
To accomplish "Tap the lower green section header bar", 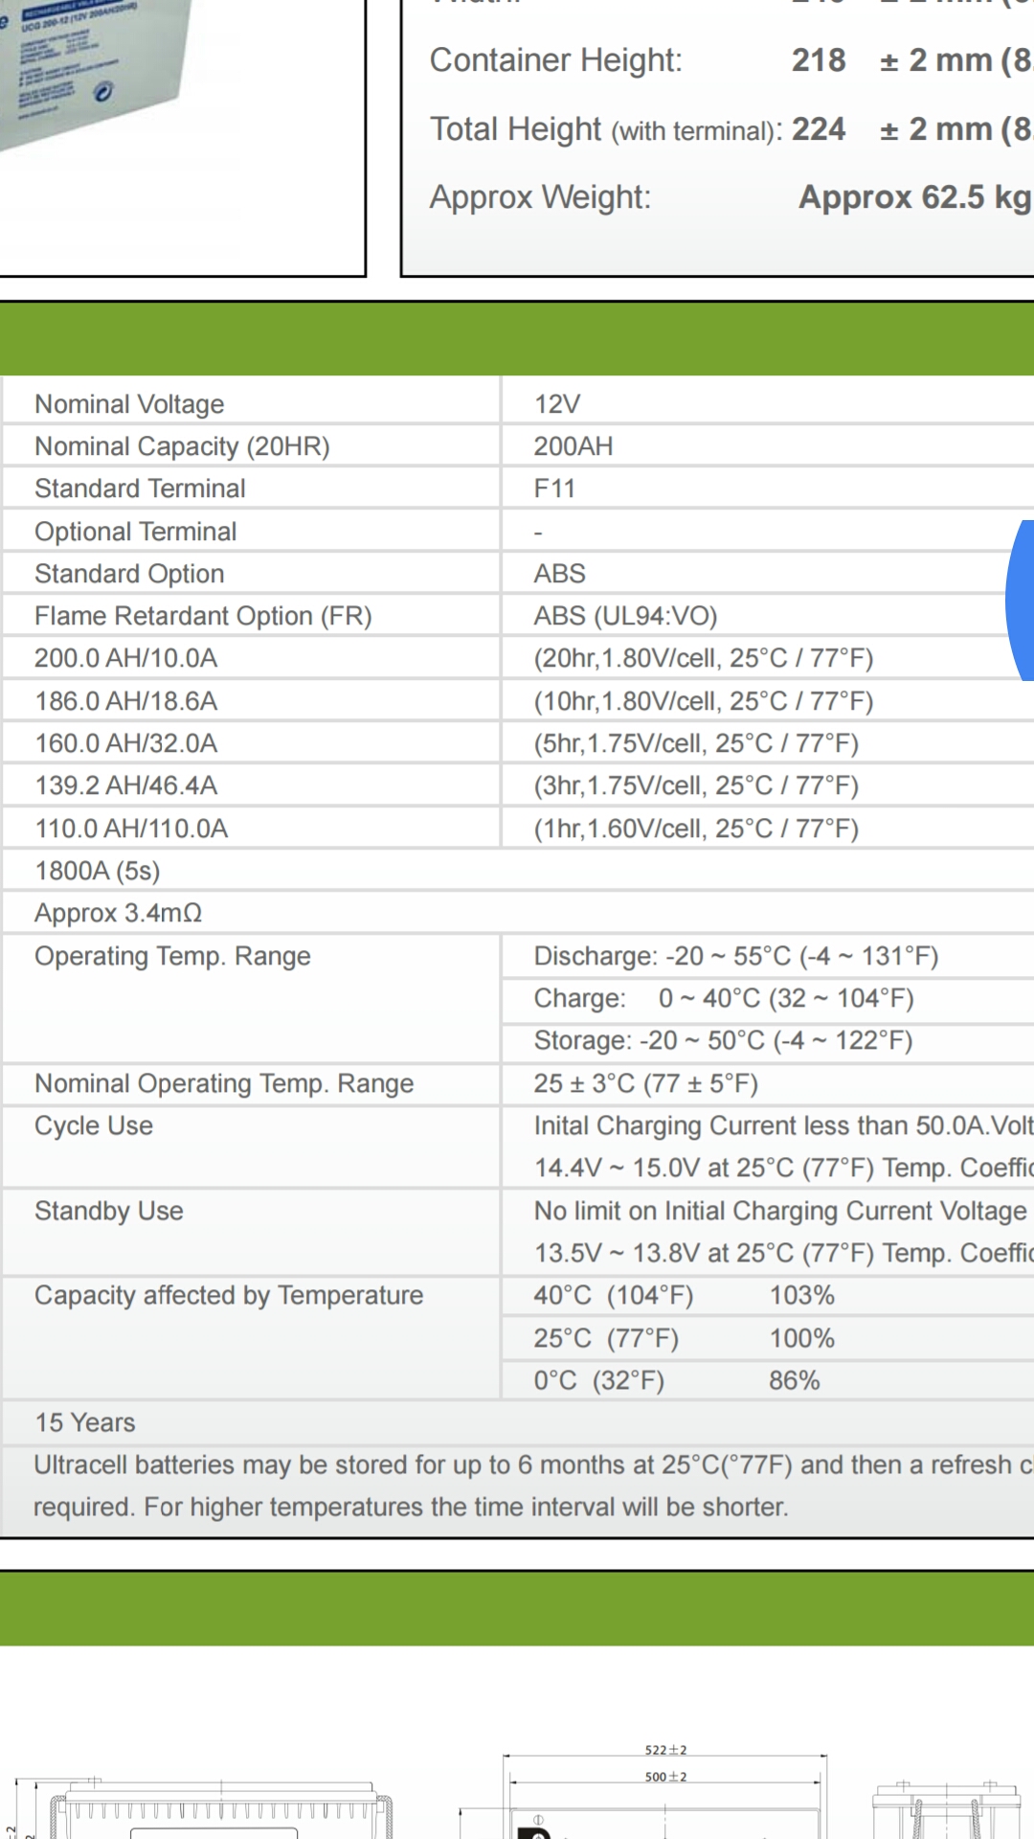I will click(517, 1609).
